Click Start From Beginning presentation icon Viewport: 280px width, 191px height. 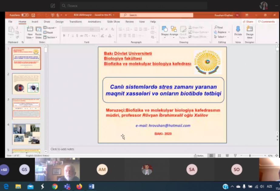52,15
